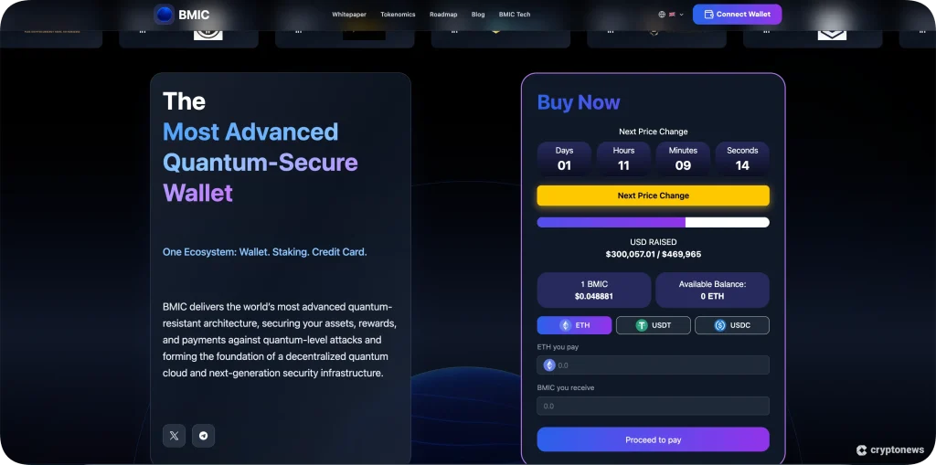Screen dimensions: 936x465
Task: Click the globe language icon
Action: [x=662, y=15]
